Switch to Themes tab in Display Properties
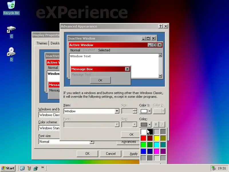 tap(42, 43)
